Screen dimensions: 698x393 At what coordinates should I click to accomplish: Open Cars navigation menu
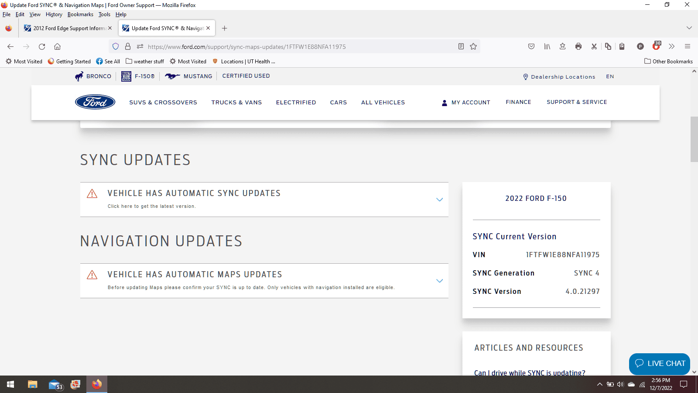tap(339, 102)
